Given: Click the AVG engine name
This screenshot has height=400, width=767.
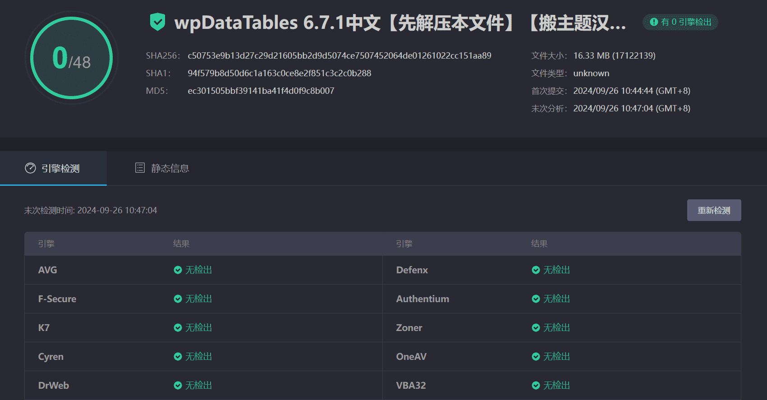Looking at the screenshot, I should point(47,270).
